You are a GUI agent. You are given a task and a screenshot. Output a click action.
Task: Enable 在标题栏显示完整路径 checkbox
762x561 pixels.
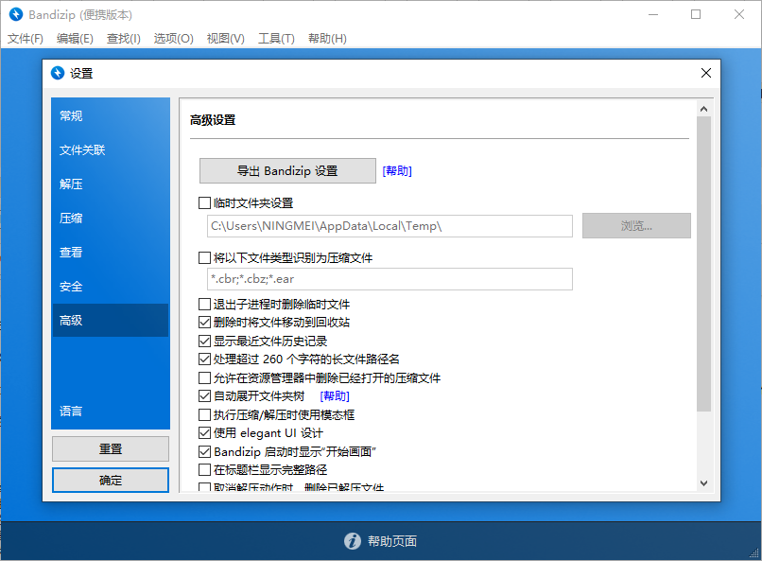coord(204,469)
